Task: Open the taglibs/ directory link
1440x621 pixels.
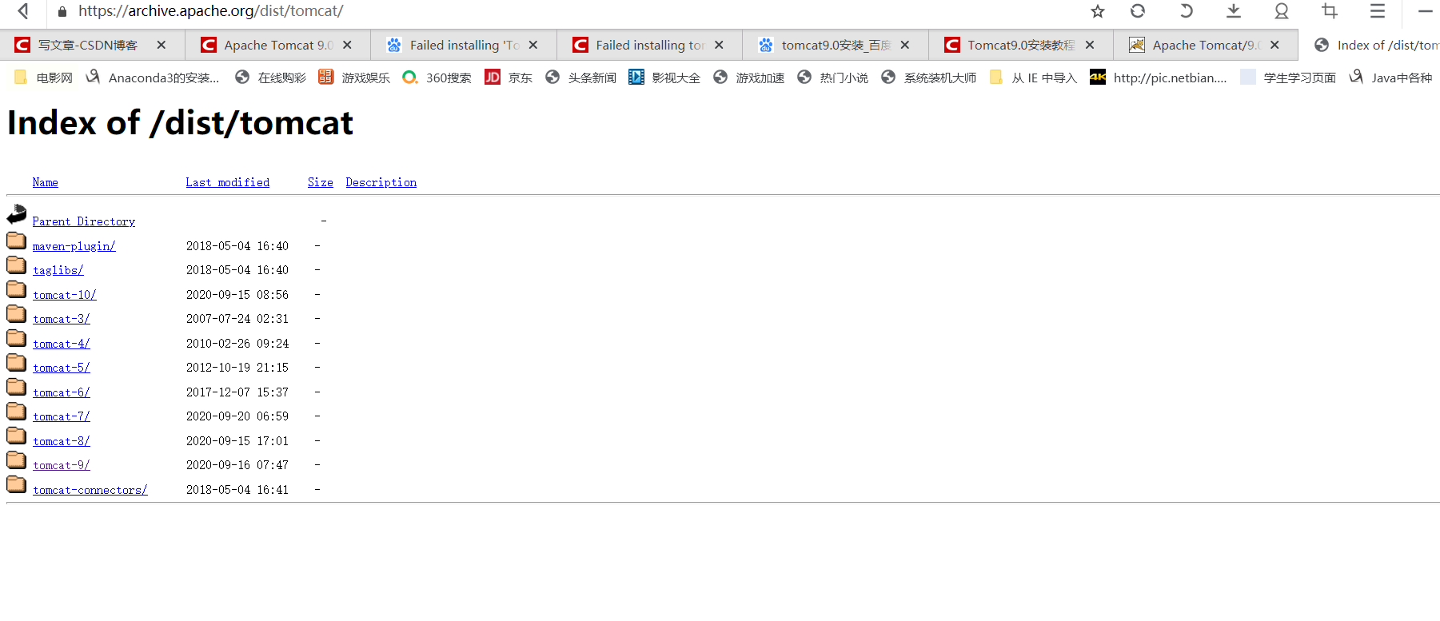Action: (58, 270)
